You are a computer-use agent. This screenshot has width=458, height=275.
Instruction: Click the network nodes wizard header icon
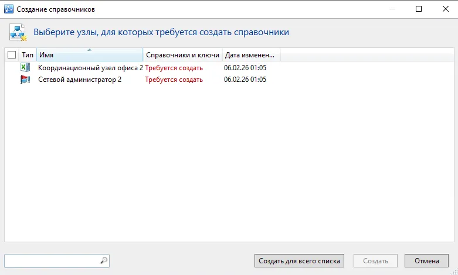pyautogui.click(x=18, y=32)
